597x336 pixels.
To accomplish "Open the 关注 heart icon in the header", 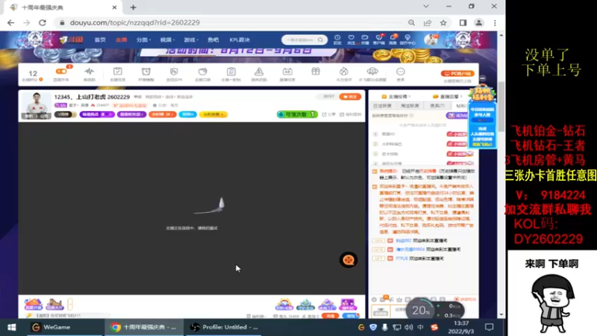I will pos(351,40).
